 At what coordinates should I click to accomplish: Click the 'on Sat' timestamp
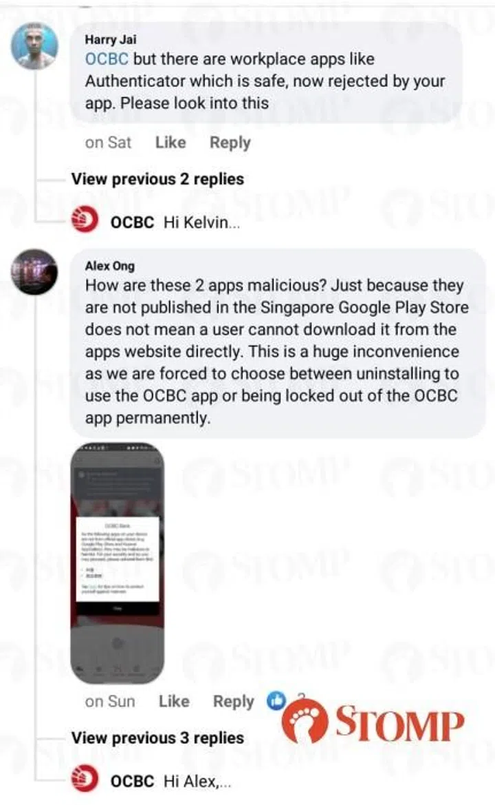click(108, 143)
